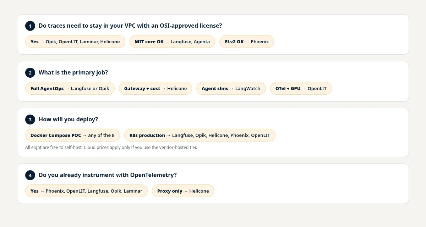The width and height of the screenshot is (426, 227).
Task: Click the 'Yes → Opik, OpenLIT, Laminar, Helicone' pill
Action: (75, 41)
